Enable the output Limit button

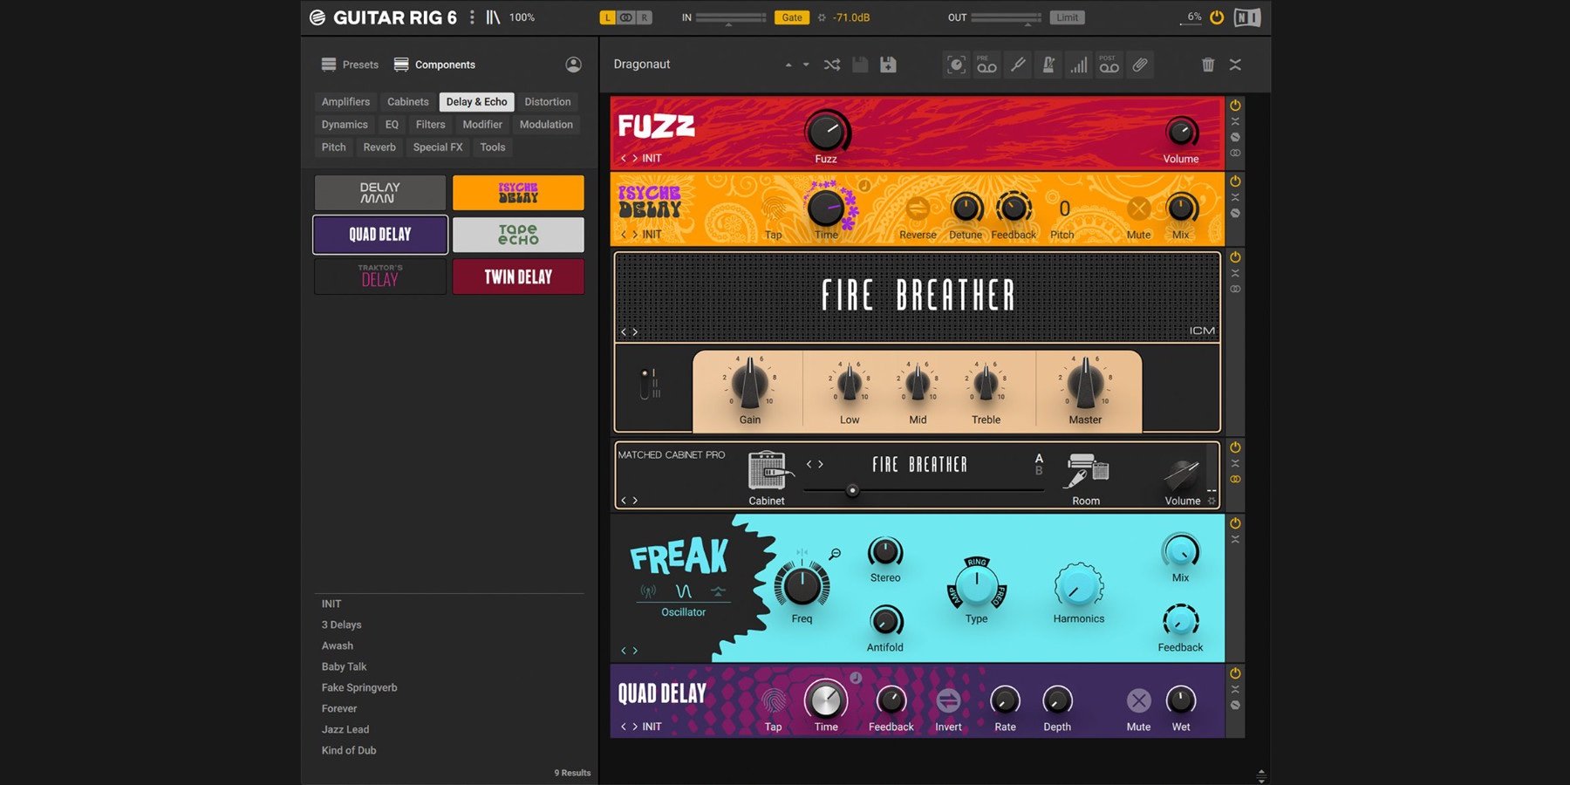pos(1067,17)
